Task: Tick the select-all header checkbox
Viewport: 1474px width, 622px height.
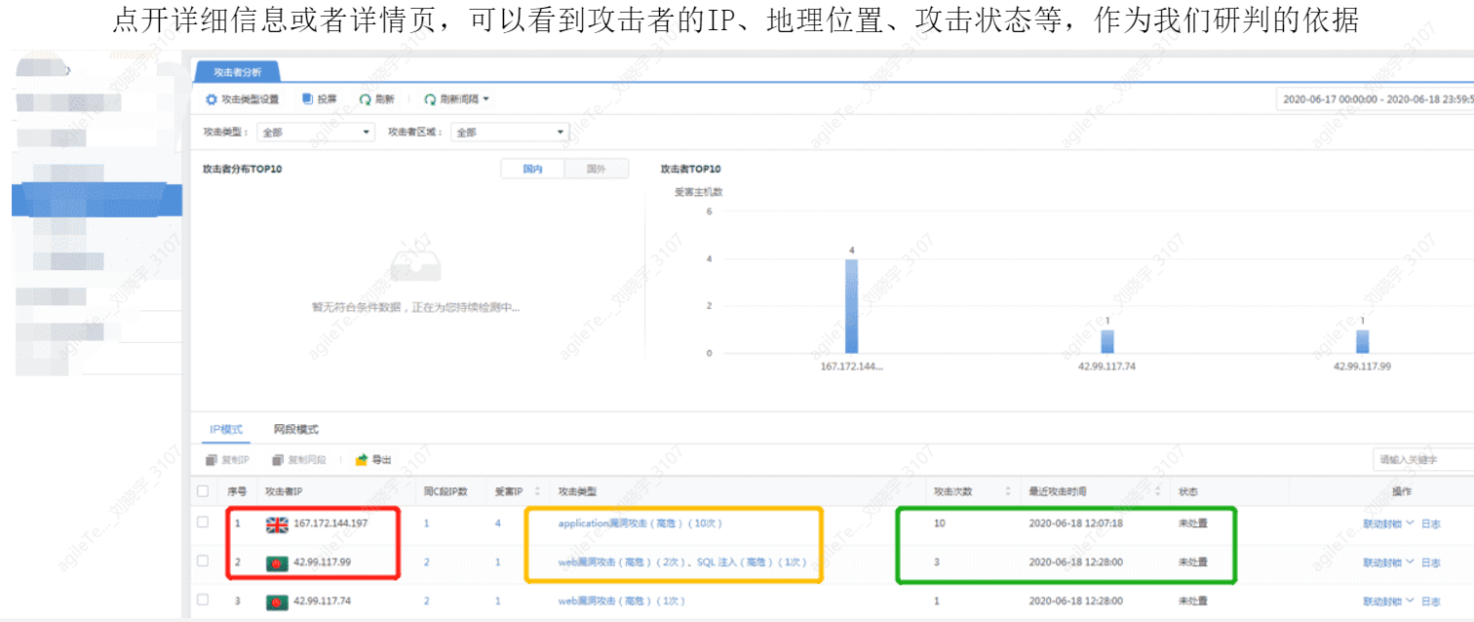Action: click(x=203, y=491)
